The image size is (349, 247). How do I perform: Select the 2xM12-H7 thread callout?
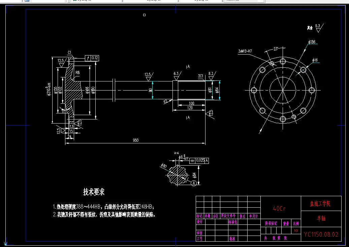[x=245, y=51]
